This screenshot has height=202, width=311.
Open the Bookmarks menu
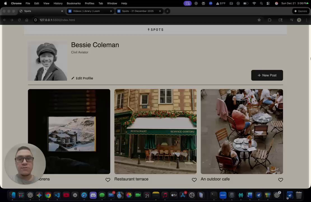(x=74, y=3)
